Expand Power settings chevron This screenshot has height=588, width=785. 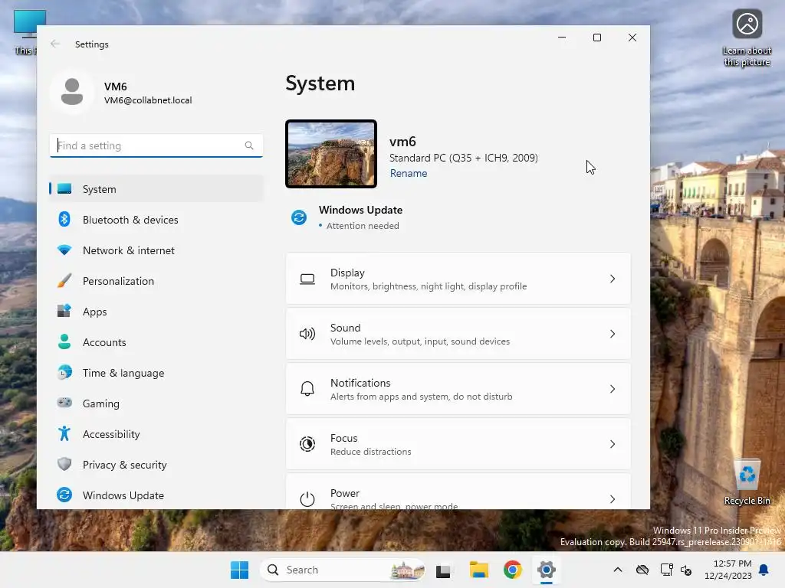(x=613, y=499)
